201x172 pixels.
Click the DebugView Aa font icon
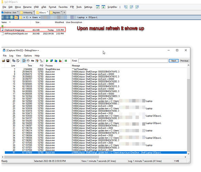point(33,61)
